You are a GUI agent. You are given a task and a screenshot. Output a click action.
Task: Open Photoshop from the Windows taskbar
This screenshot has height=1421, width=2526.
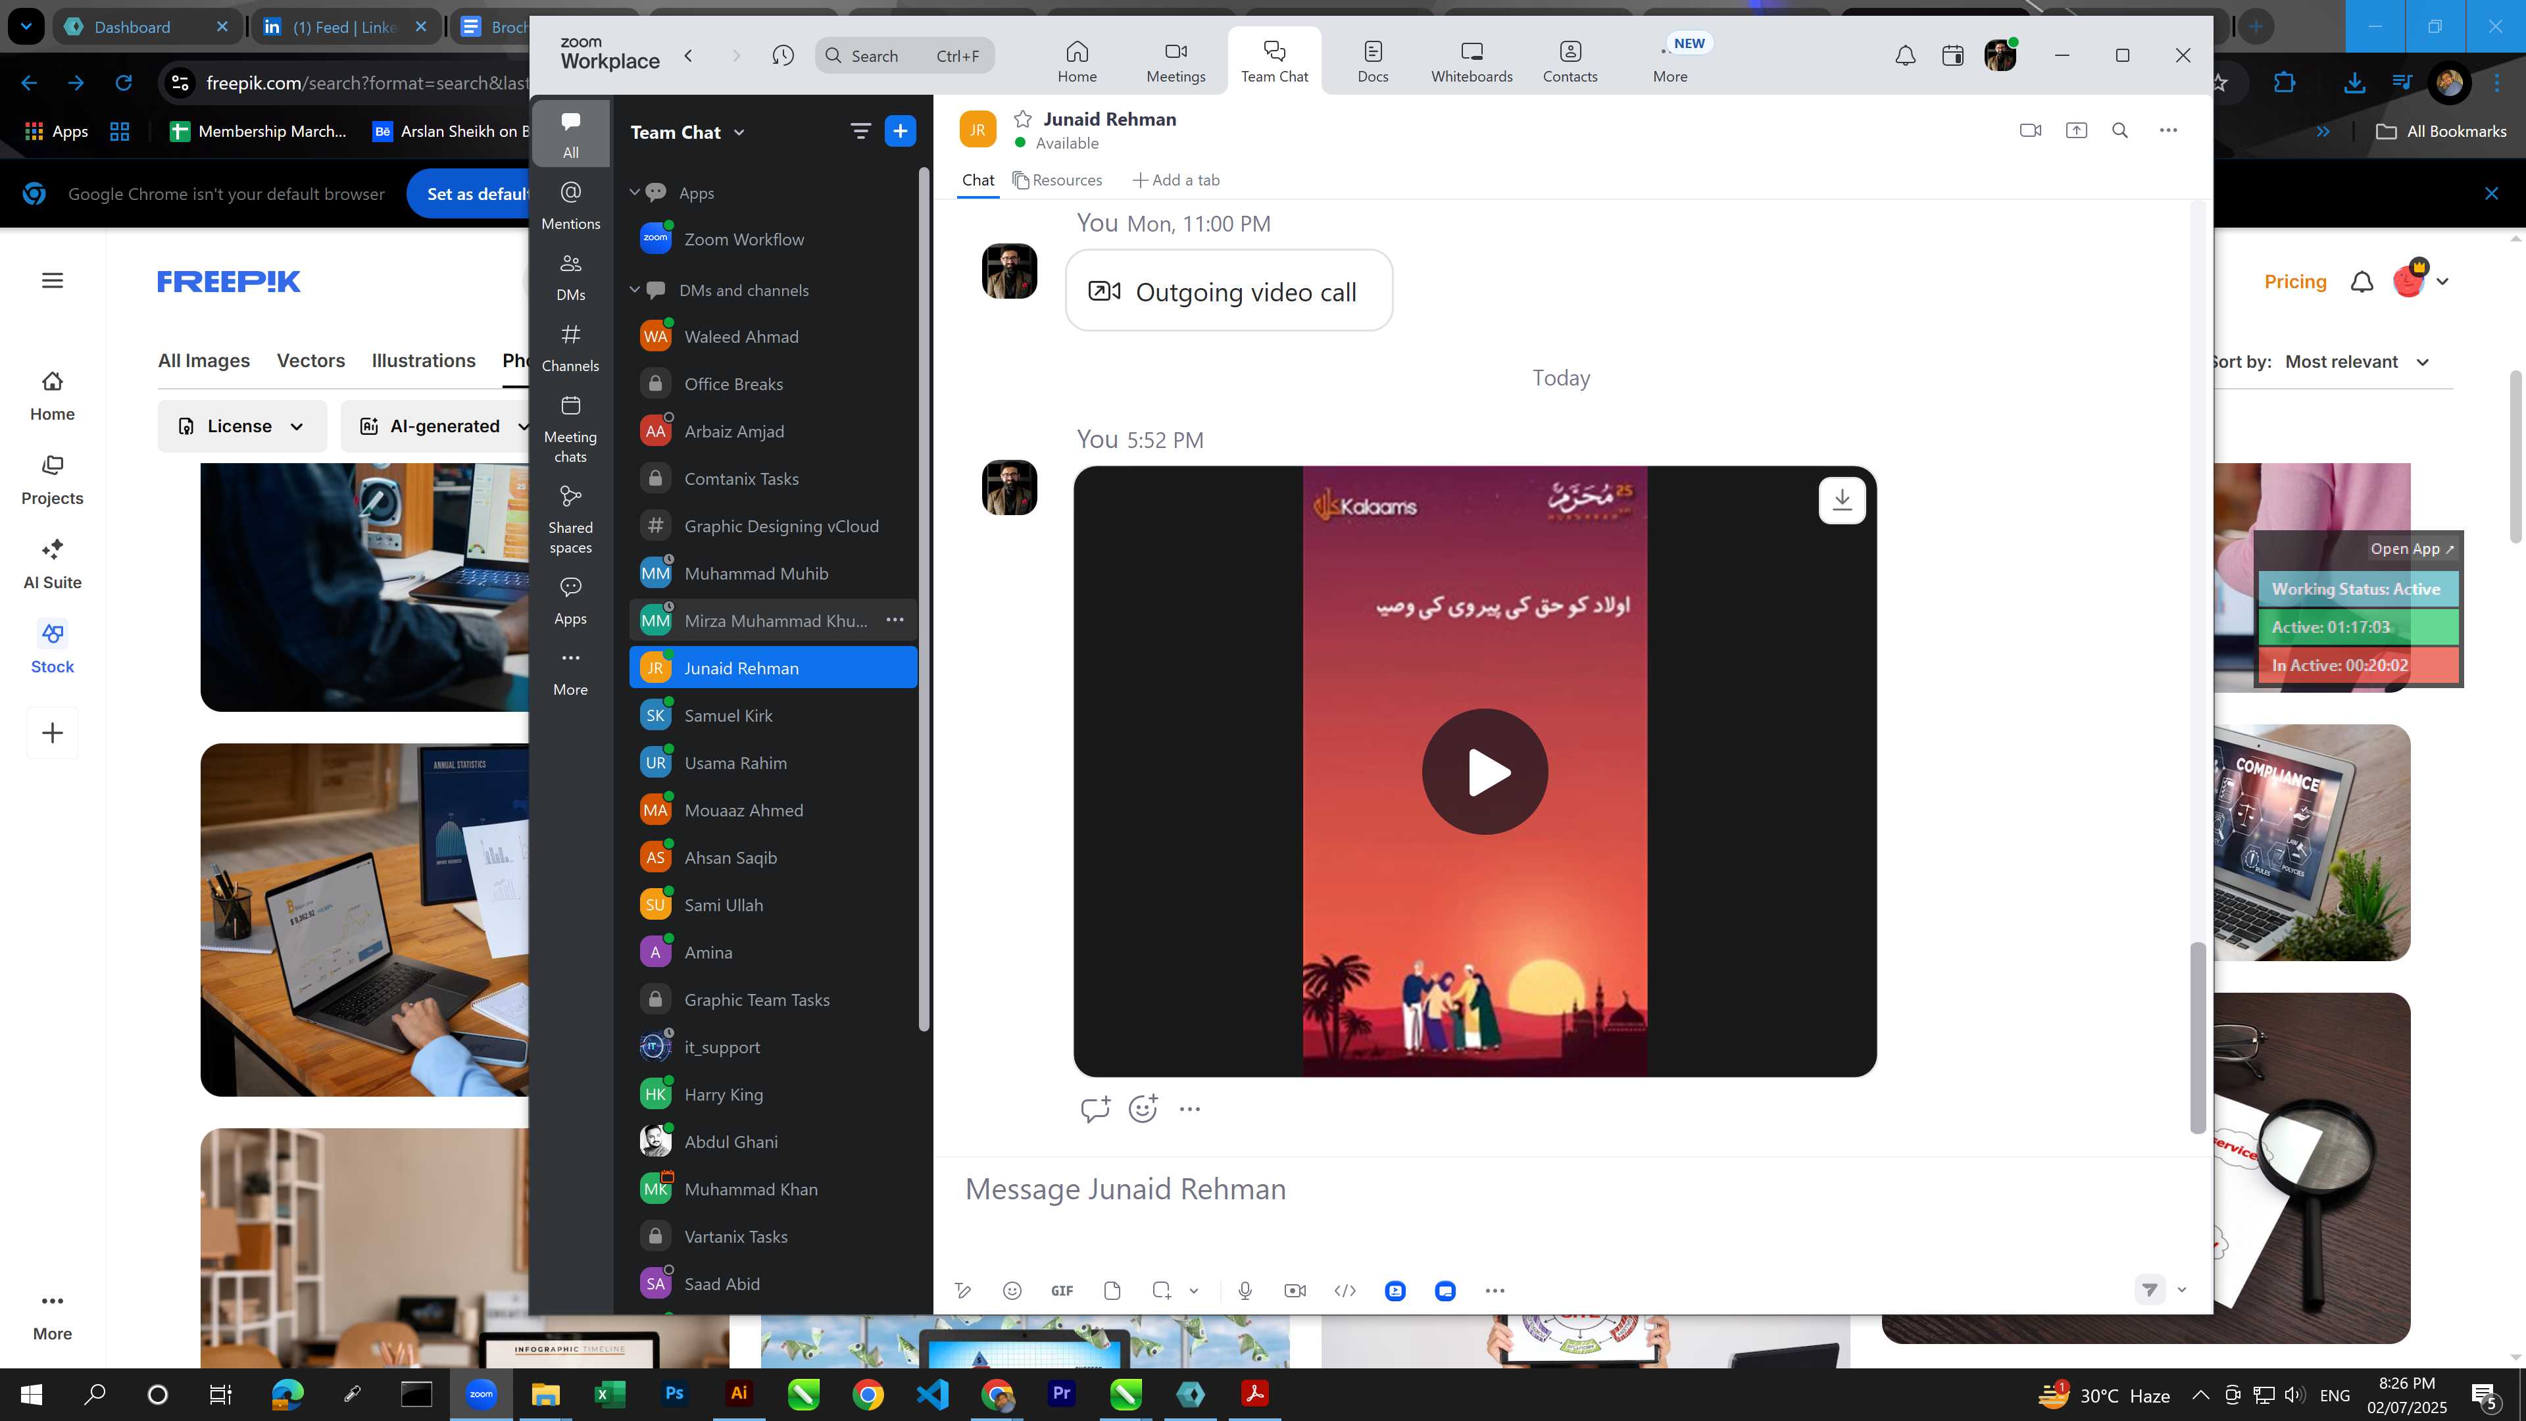675,1393
